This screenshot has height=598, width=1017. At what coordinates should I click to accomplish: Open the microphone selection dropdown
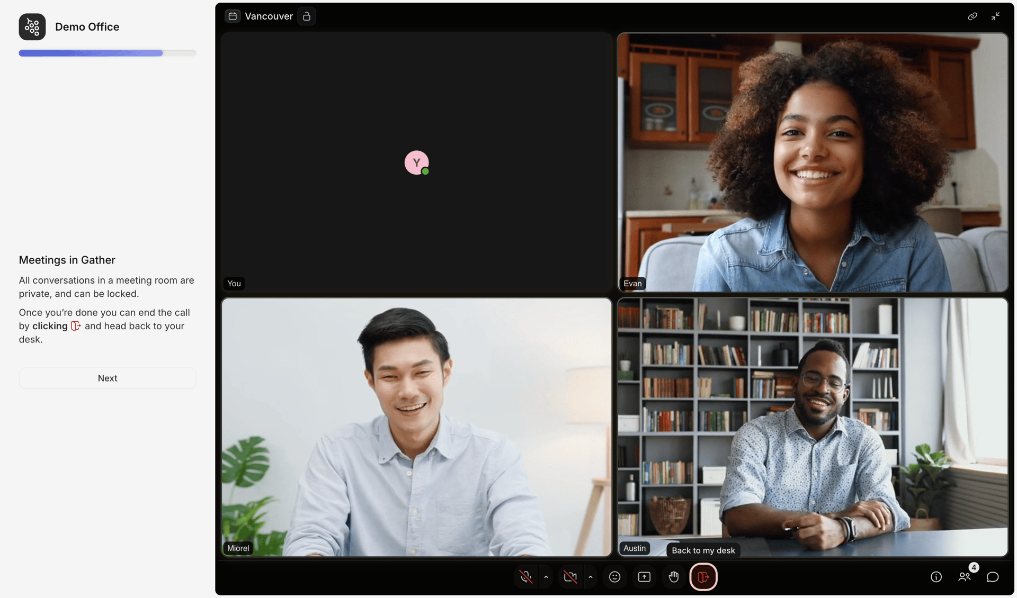[546, 577]
